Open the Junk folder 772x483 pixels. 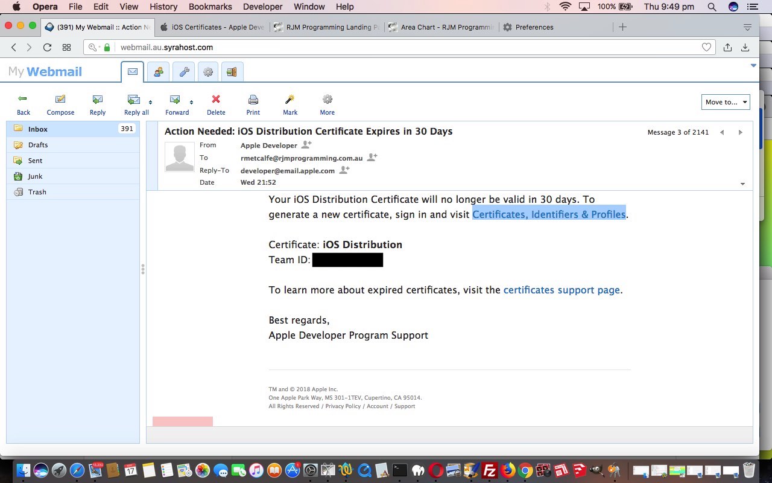click(73, 176)
